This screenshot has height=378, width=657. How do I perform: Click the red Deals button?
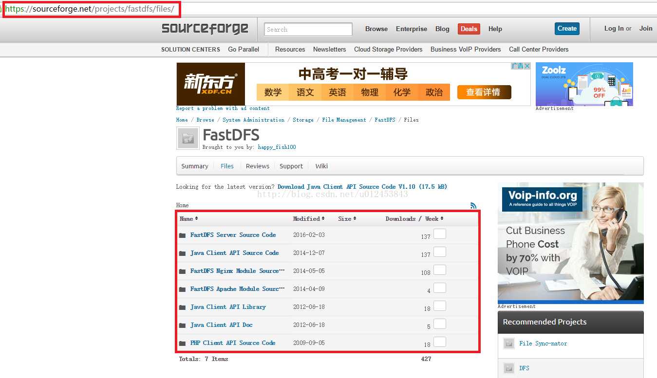[x=469, y=29]
